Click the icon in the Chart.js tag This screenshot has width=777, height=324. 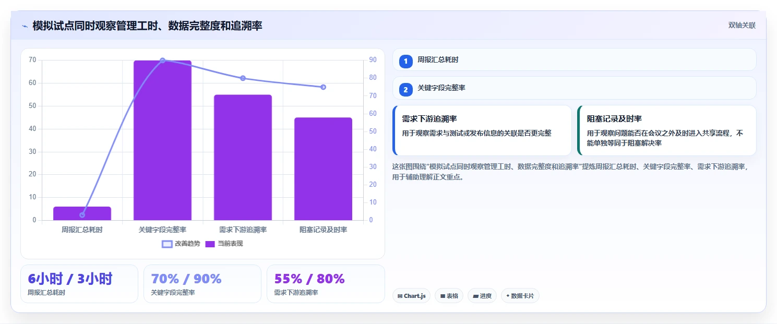click(400, 296)
